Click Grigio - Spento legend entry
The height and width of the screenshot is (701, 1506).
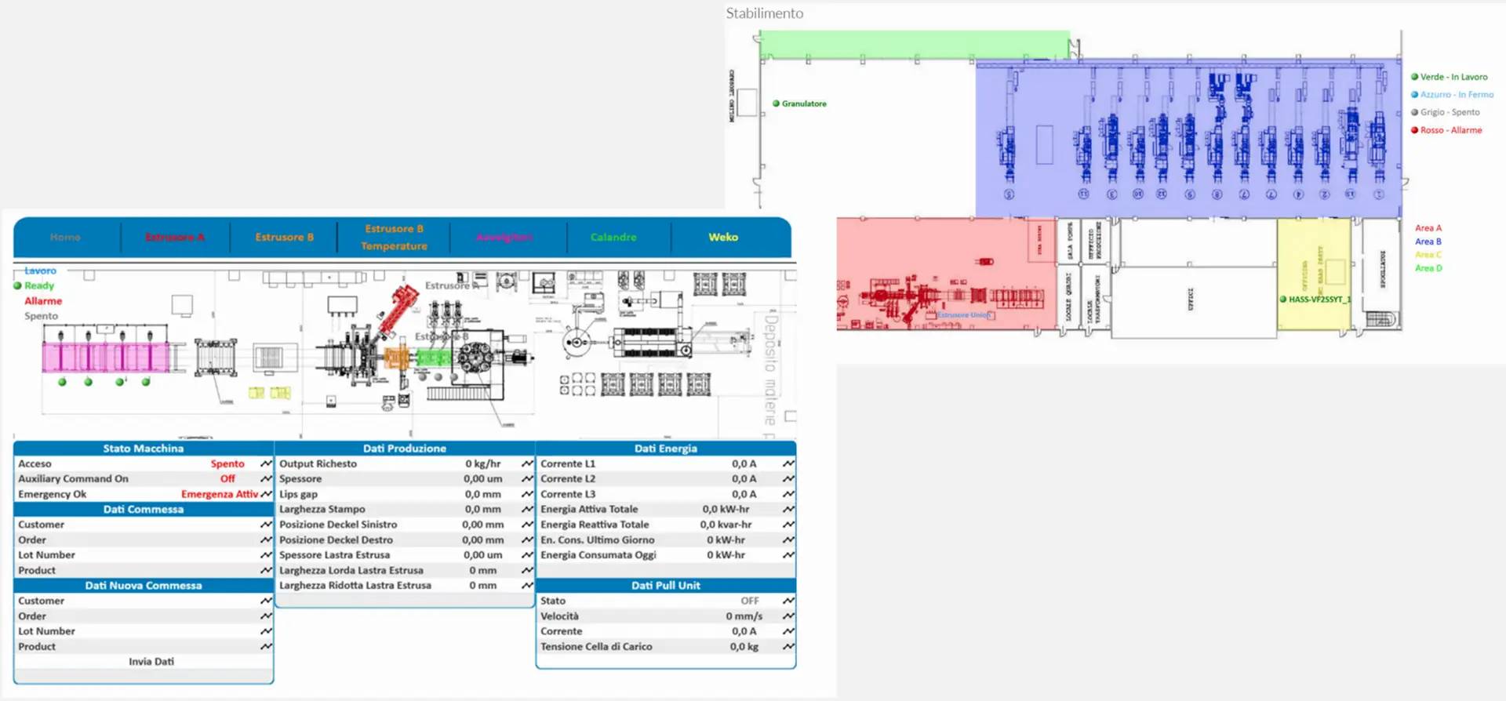[1446, 112]
